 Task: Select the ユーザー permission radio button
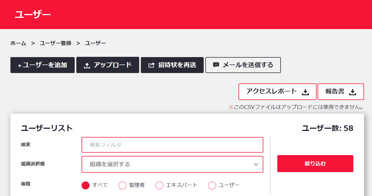pyautogui.click(x=212, y=185)
